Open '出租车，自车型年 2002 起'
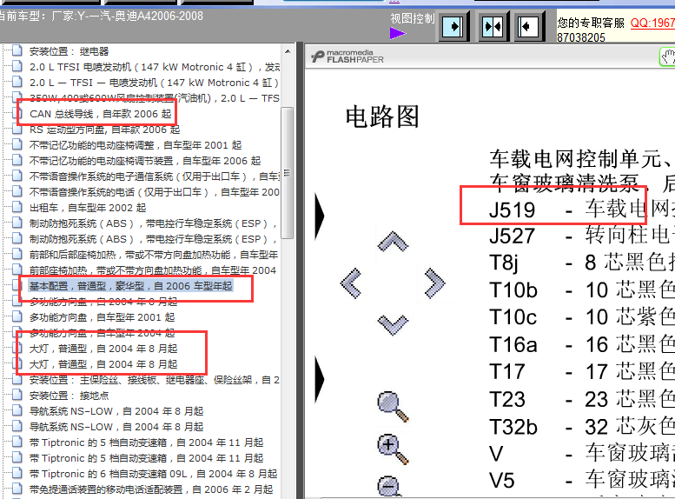 coord(88,208)
